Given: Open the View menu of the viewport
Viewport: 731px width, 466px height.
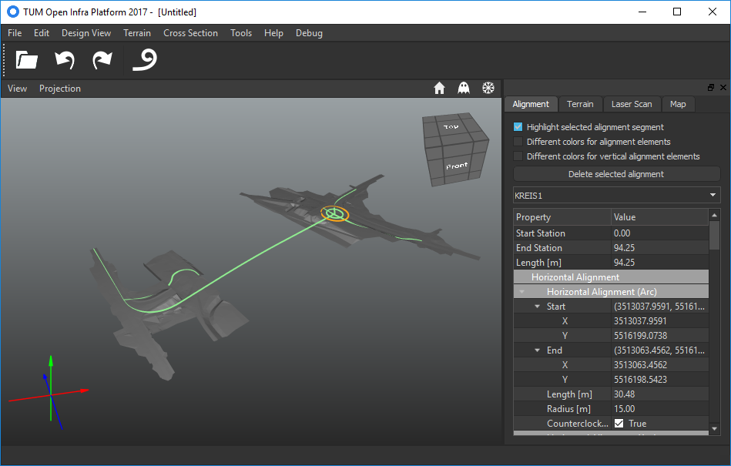Looking at the screenshot, I should click(x=17, y=89).
